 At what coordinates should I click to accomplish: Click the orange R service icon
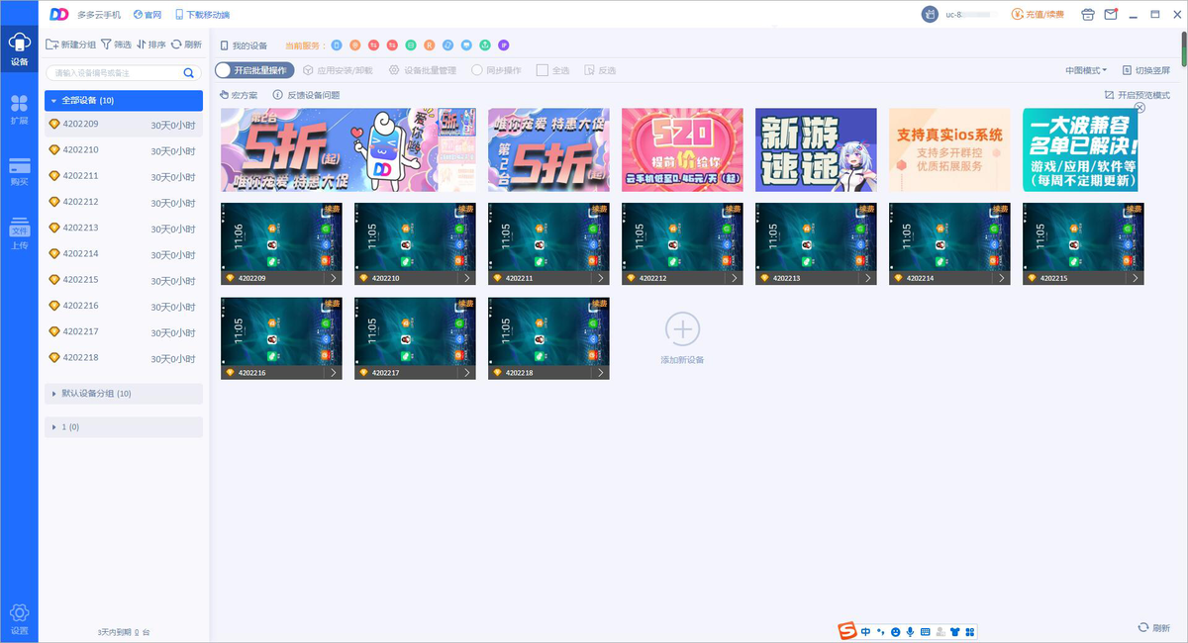(x=430, y=46)
